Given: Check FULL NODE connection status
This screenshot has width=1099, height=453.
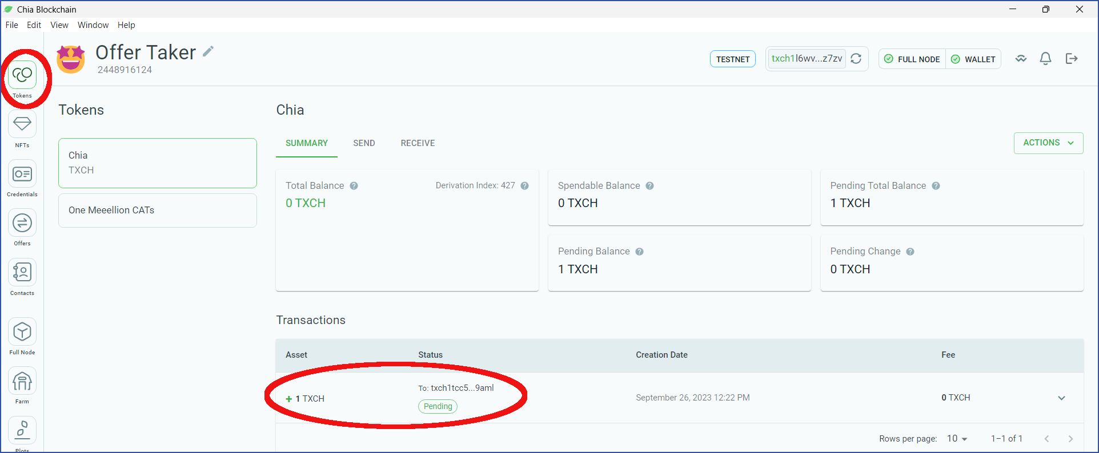Looking at the screenshot, I should [912, 59].
